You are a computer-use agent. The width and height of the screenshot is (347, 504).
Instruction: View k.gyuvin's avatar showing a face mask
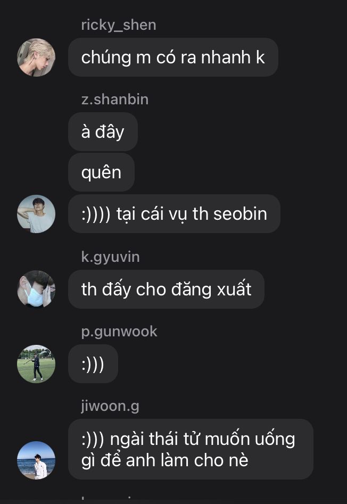(x=36, y=289)
